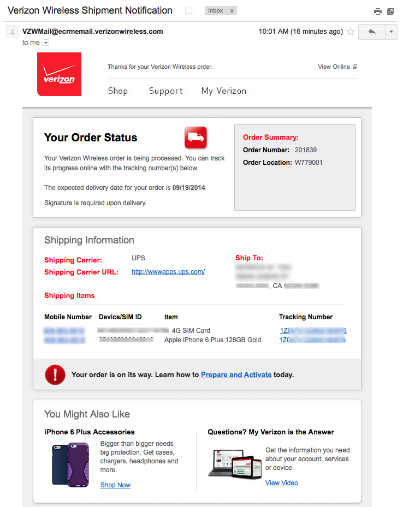Open the My Verizon menu item
Image resolution: width=403 pixels, height=507 pixels.
coord(224,91)
